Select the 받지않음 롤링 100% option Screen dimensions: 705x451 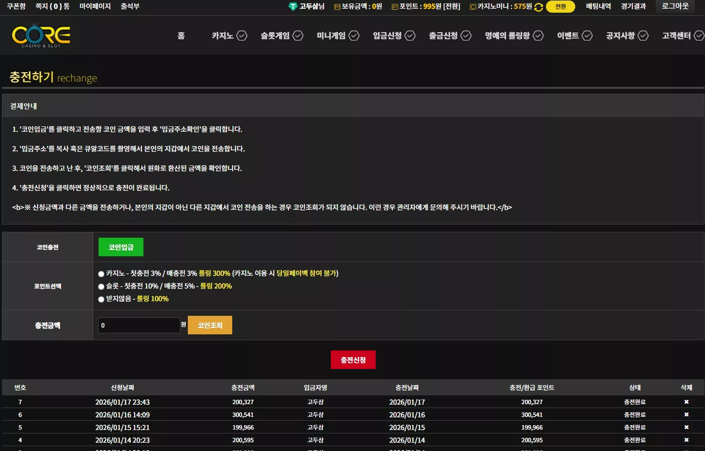point(101,299)
